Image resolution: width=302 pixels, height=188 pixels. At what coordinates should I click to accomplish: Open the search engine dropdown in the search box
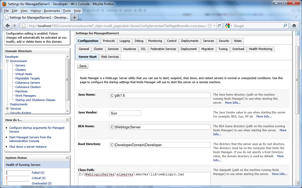(231, 26)
